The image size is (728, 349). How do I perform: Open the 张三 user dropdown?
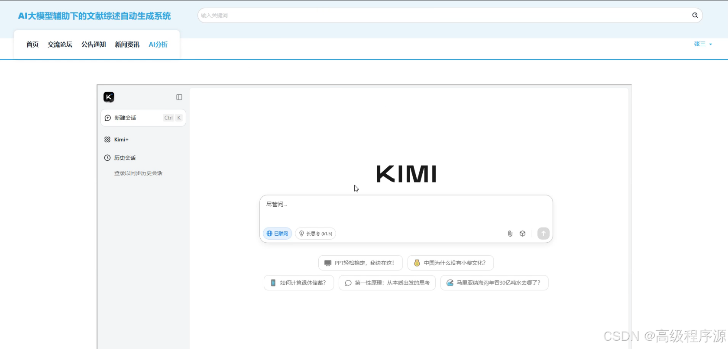(x=703, y=44)
